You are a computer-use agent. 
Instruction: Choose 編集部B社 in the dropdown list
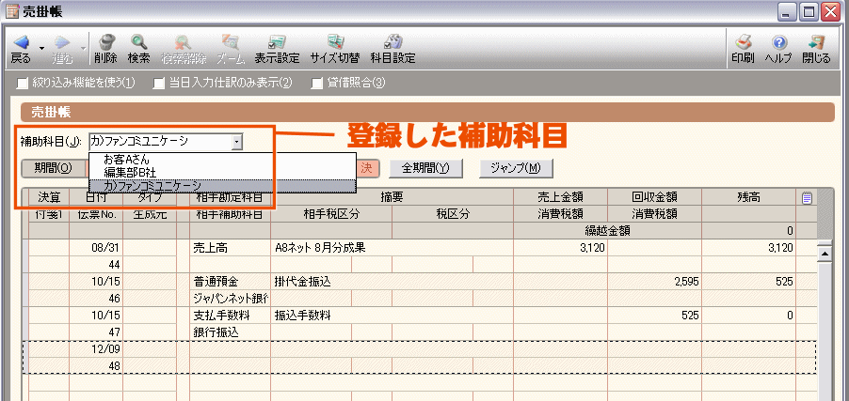[x=222, y=173]
